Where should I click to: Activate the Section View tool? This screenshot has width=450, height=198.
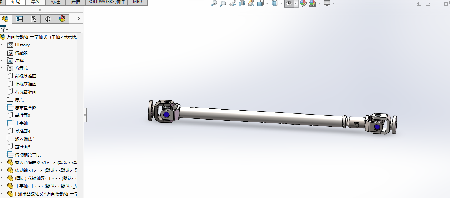tap(242, 3)
